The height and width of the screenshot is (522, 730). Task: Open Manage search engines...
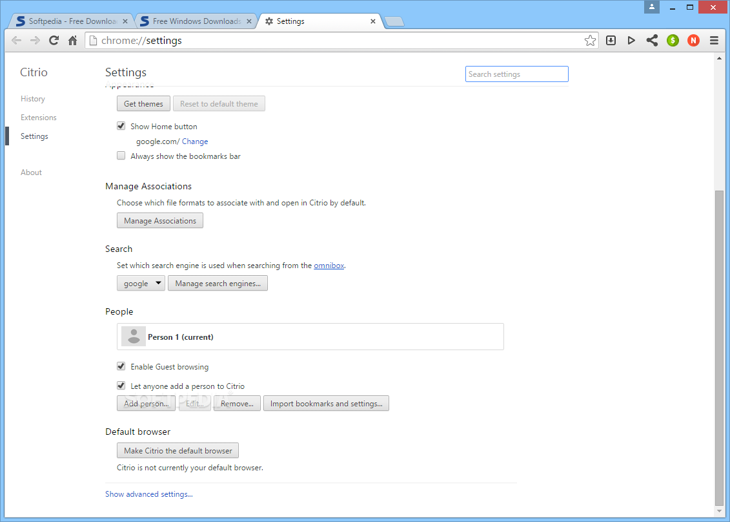(x=218, y=284)
